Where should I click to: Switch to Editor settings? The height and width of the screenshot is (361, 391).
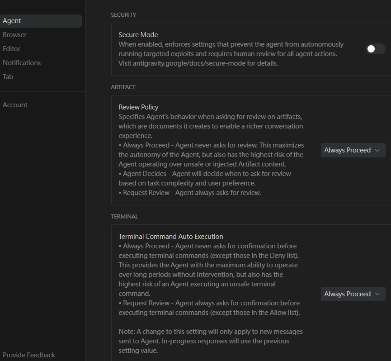[x=11, y=48]
